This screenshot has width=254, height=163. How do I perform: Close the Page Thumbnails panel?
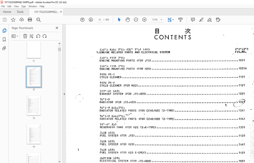[x=57, y=28]
